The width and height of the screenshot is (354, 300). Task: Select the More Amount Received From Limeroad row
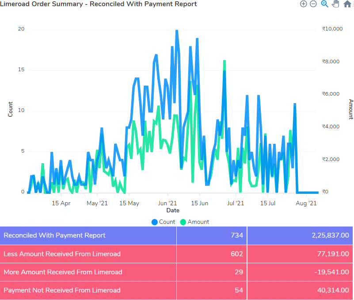[x=176, y=272]
